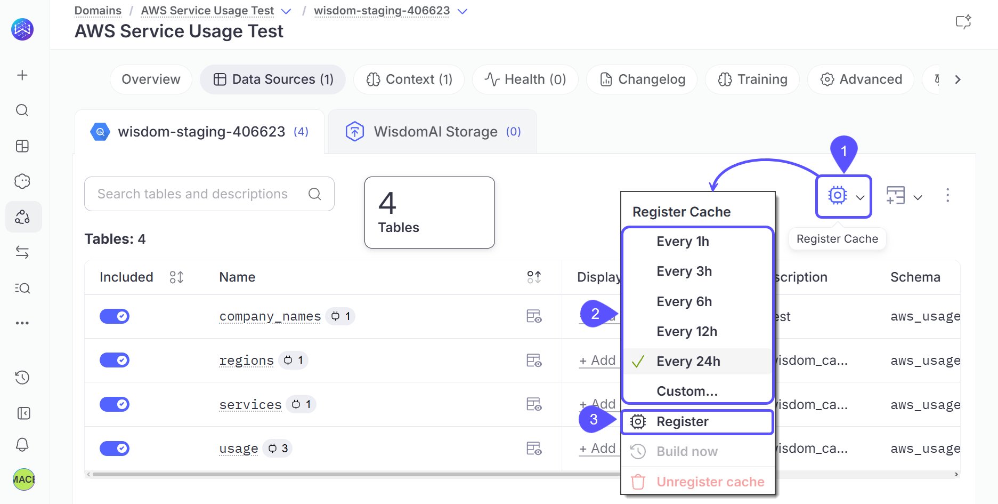Toggle usage included switch
Screen dimensions: 998x504
pos(115,449)
